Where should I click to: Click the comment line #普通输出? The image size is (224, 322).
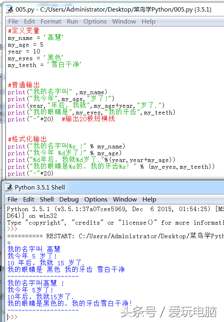click(23, 85)
